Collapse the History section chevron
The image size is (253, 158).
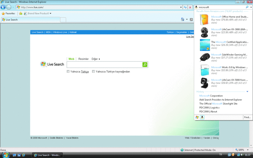point(247,92)
